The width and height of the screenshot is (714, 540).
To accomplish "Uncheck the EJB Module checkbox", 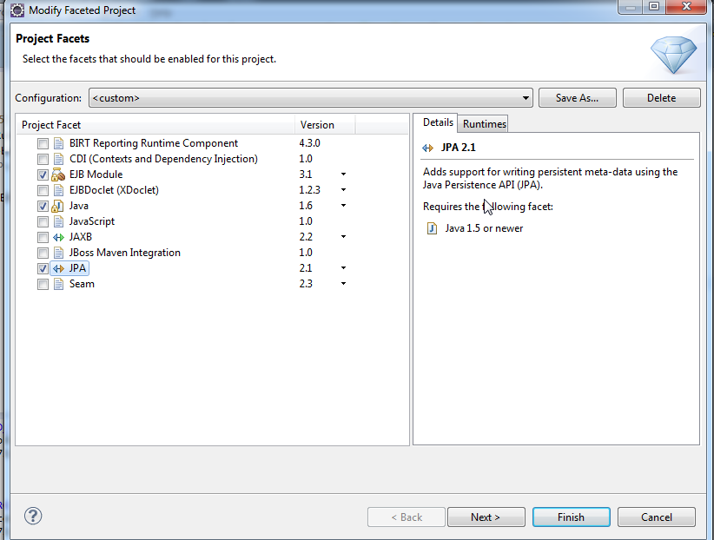I will [43, 175].
